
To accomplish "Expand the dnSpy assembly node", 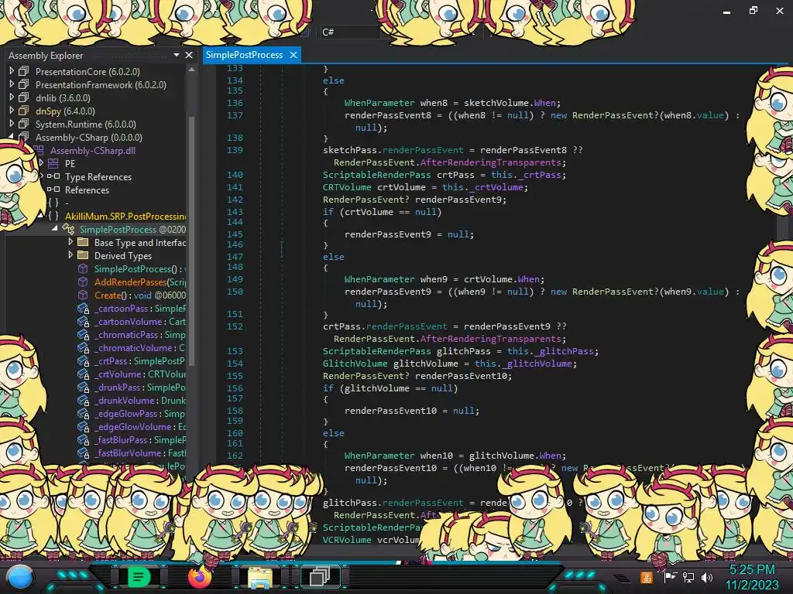I will pos(11,111).
